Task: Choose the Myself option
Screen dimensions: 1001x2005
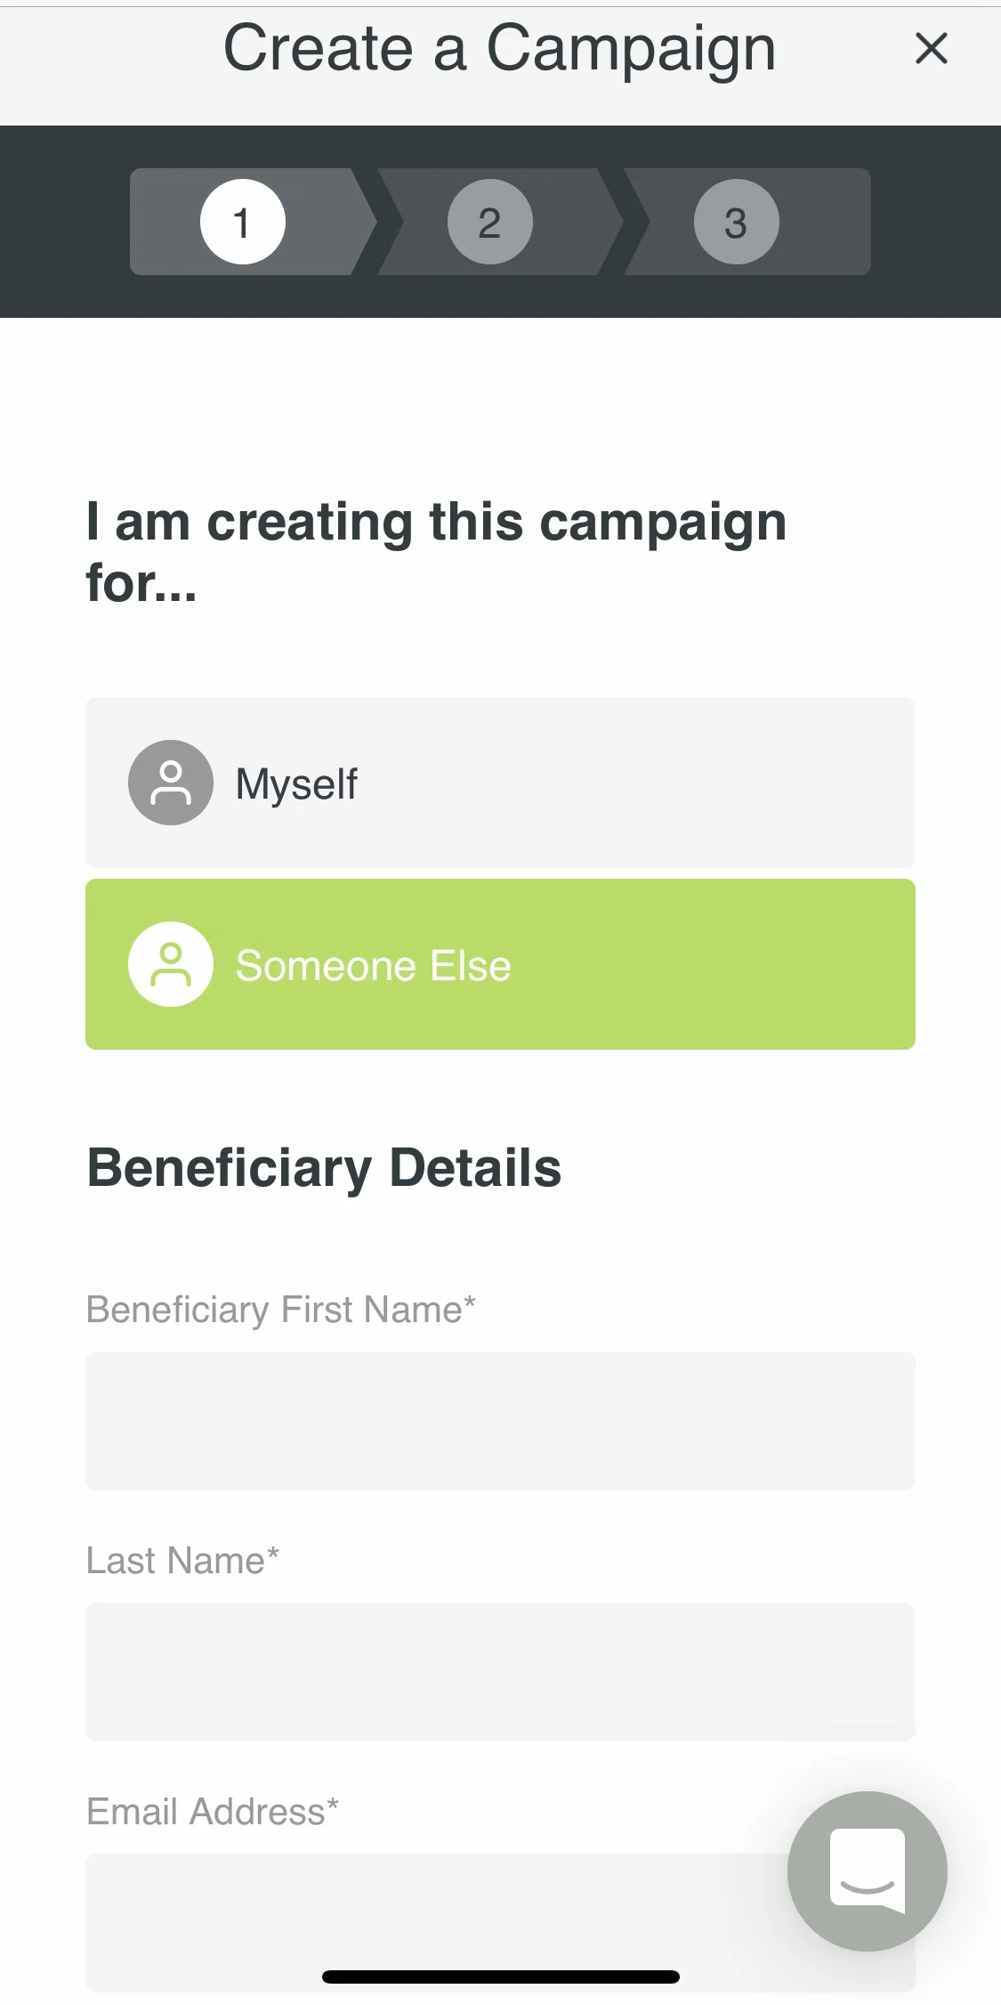Action: [x=500, y=783]
